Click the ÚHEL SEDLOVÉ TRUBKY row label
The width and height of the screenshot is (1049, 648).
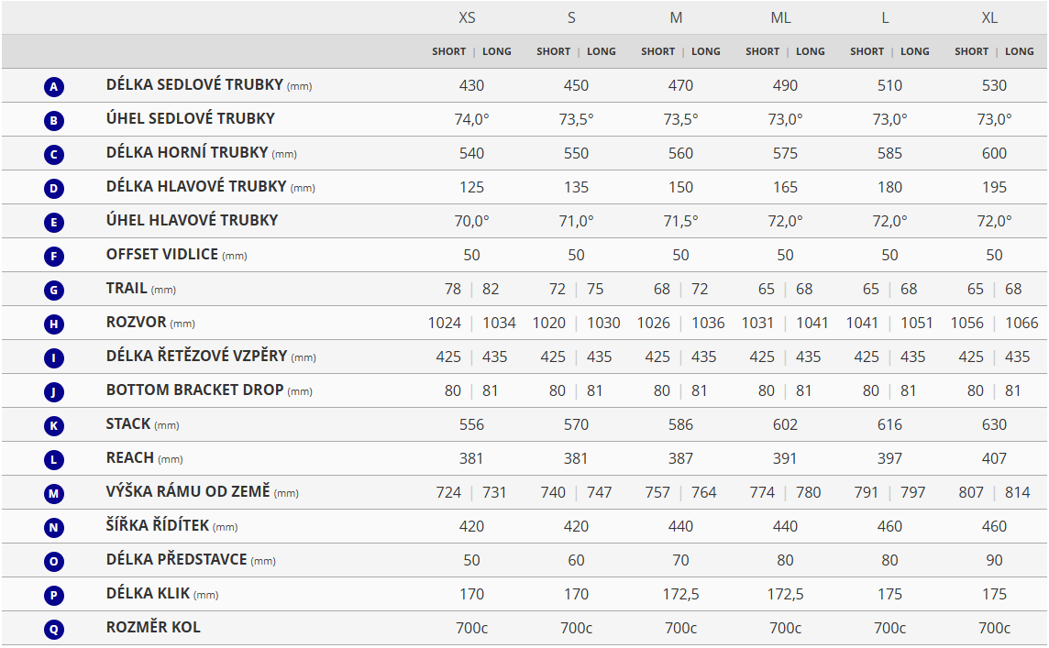pyautogui.click(x=191, y=118)
